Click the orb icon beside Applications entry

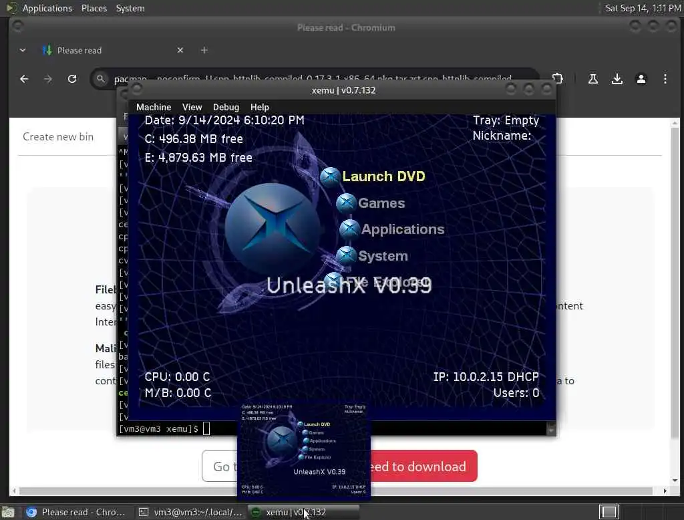[x=349, y=229]
